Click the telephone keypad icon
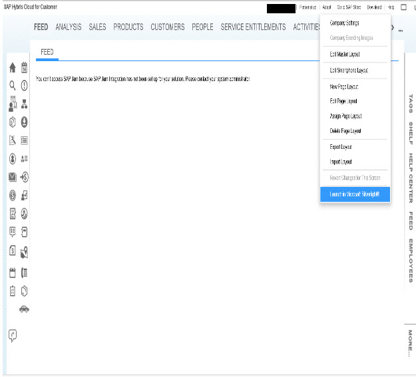Screen dimensions: 416x377 (24, 273)
